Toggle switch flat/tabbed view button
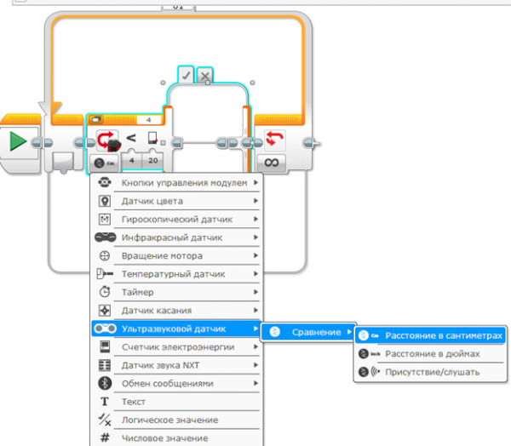Screen dimensions: 511x446 (x=95, y=119)
